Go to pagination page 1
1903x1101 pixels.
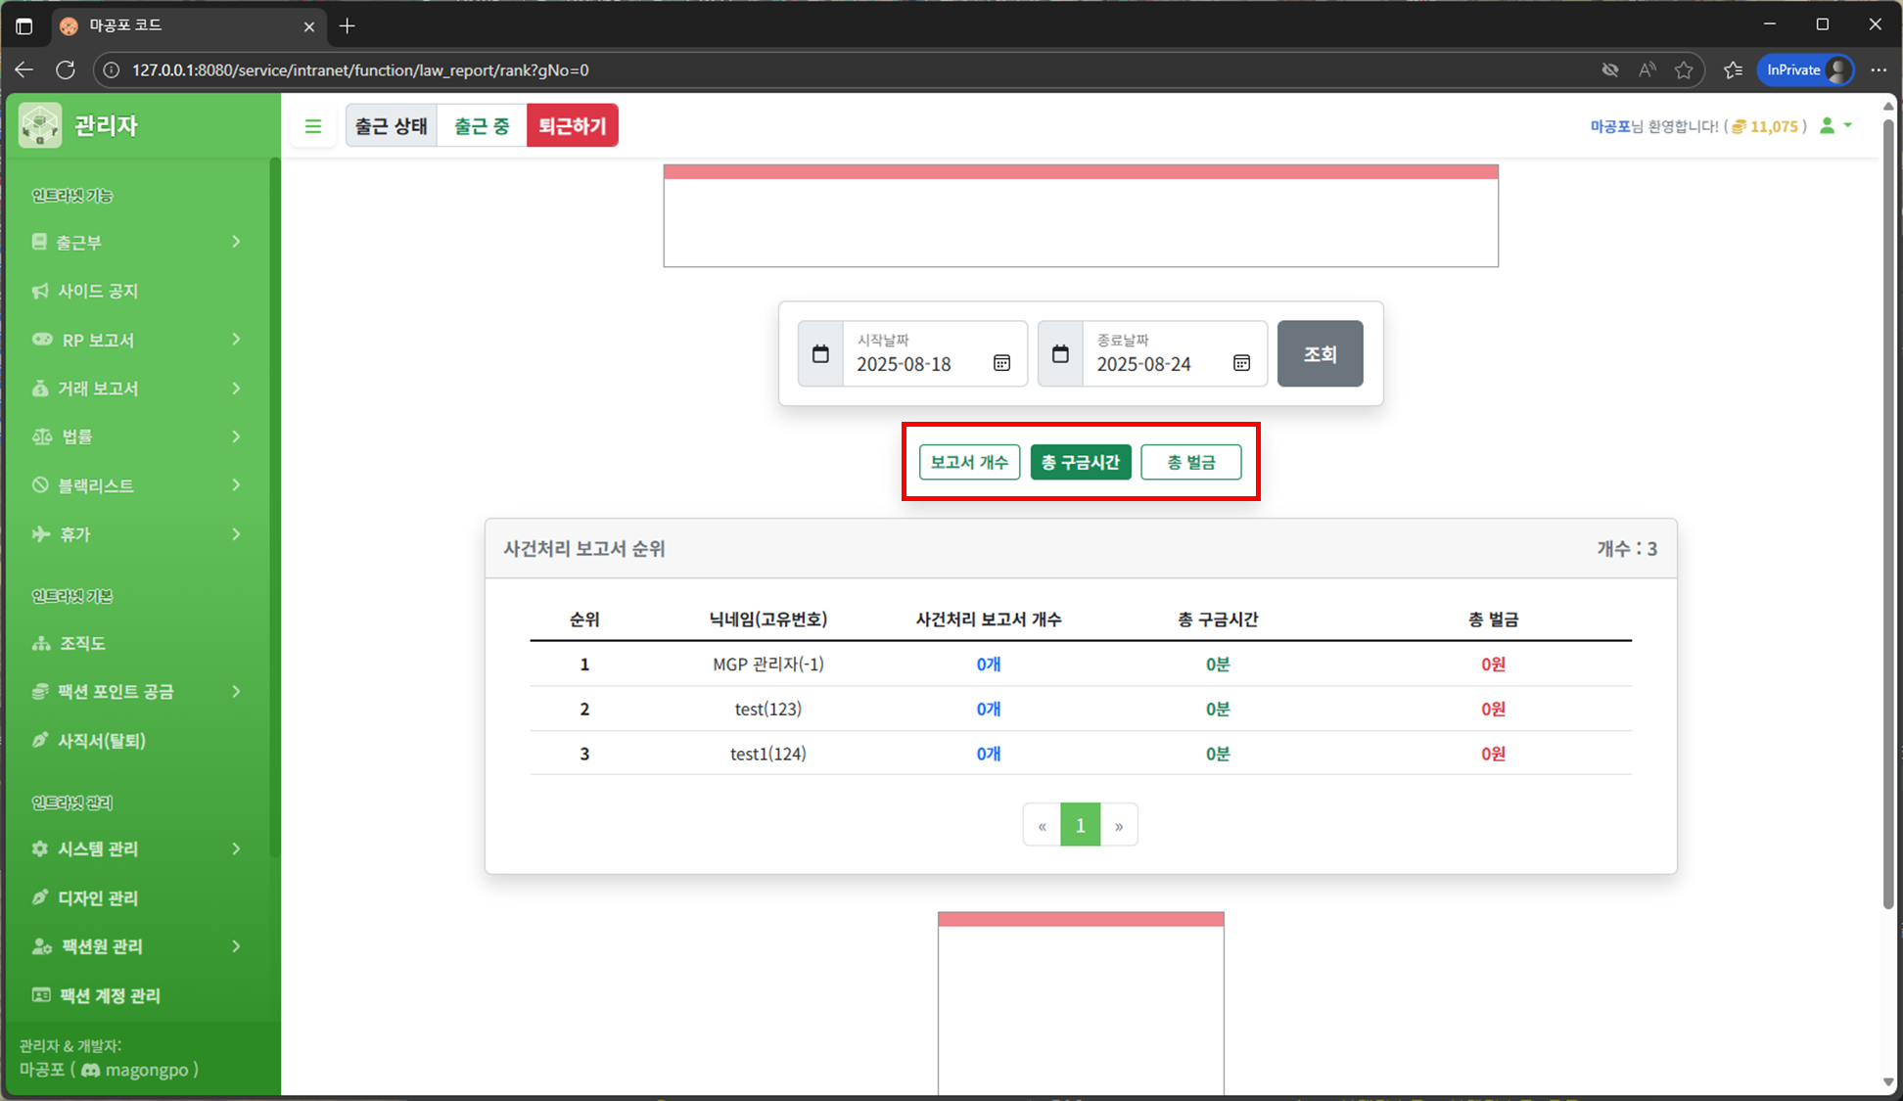tap(1080, 825)
